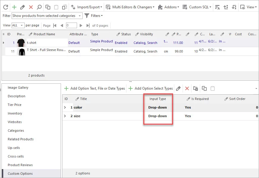Open the per page ALL dropdown
259x178 pixels.
pyautogui.click(x=18, y=25)
